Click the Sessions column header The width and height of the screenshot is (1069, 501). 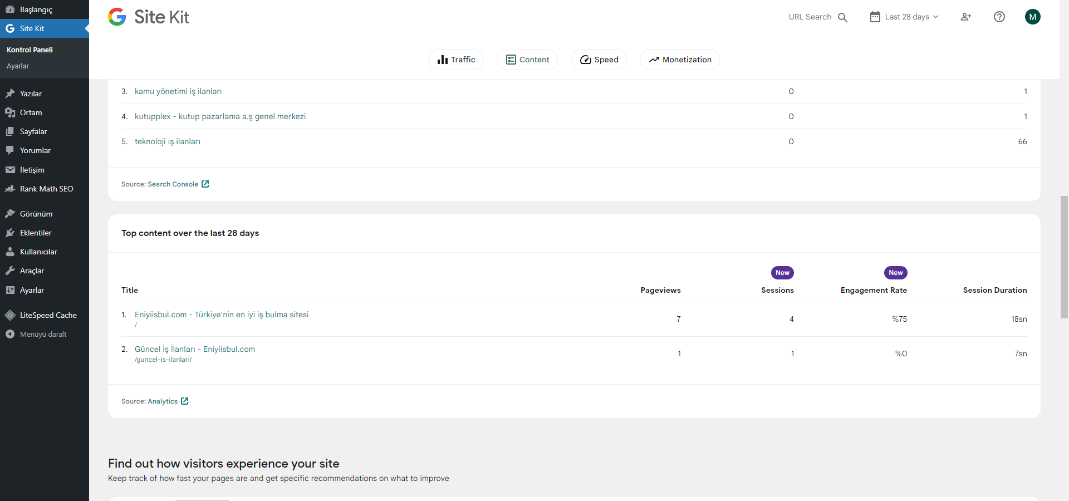(x=778, y=290)
